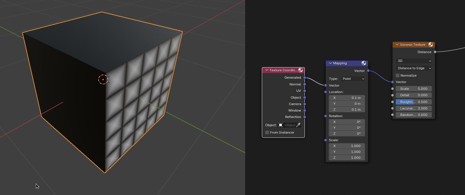This screenshot has height=195, width=465.
Task: Click the Mapping Scale X field
Action: (x=347, y=146)
